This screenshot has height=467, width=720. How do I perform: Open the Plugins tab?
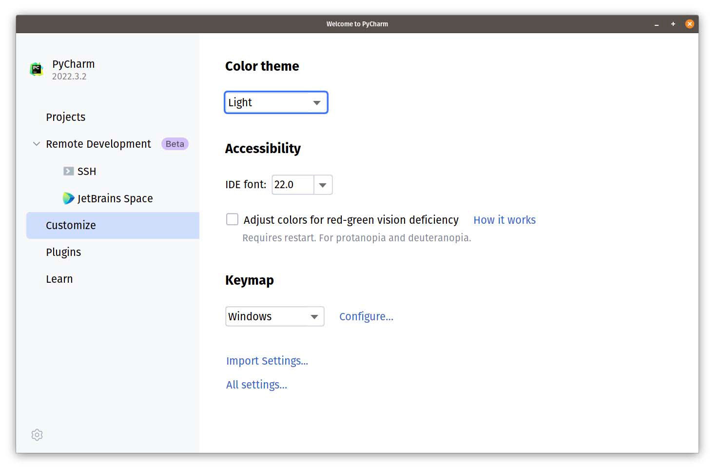63,252
